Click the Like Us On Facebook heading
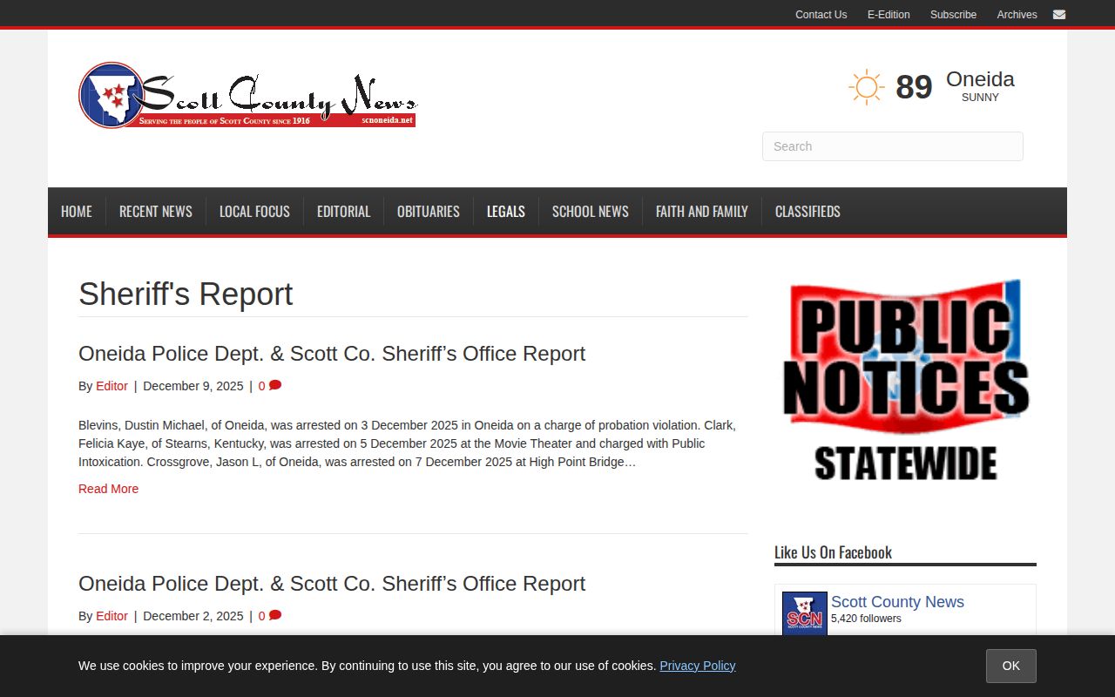This screenshot has width=1115, height=697. 833,552
